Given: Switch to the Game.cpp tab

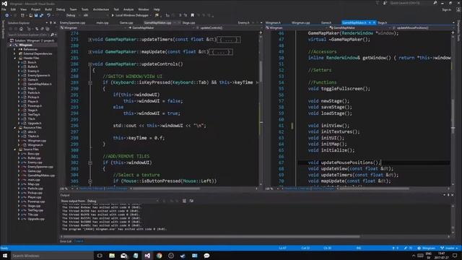Looking at the screenshot, I should click(x=126, y=22).
